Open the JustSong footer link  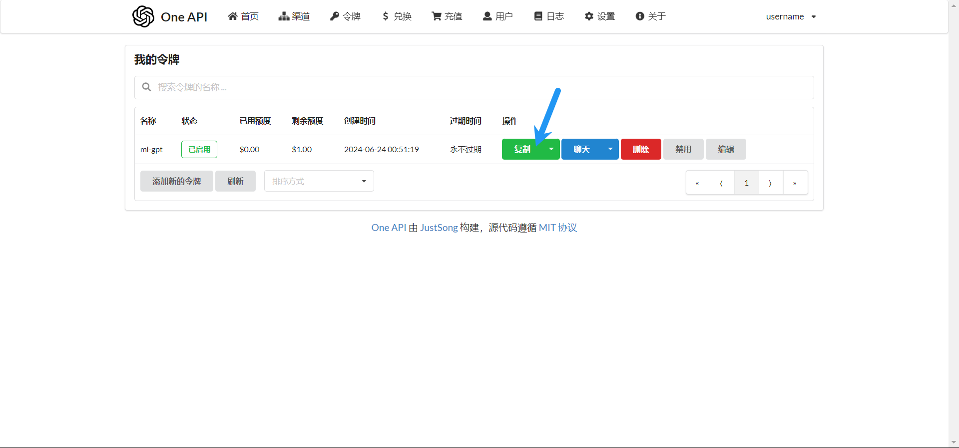439,227
